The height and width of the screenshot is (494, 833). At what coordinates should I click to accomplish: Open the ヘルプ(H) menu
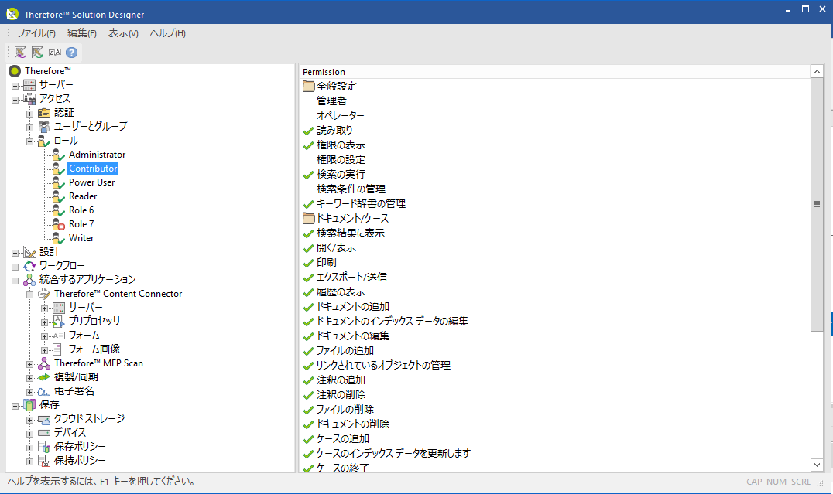167,33
